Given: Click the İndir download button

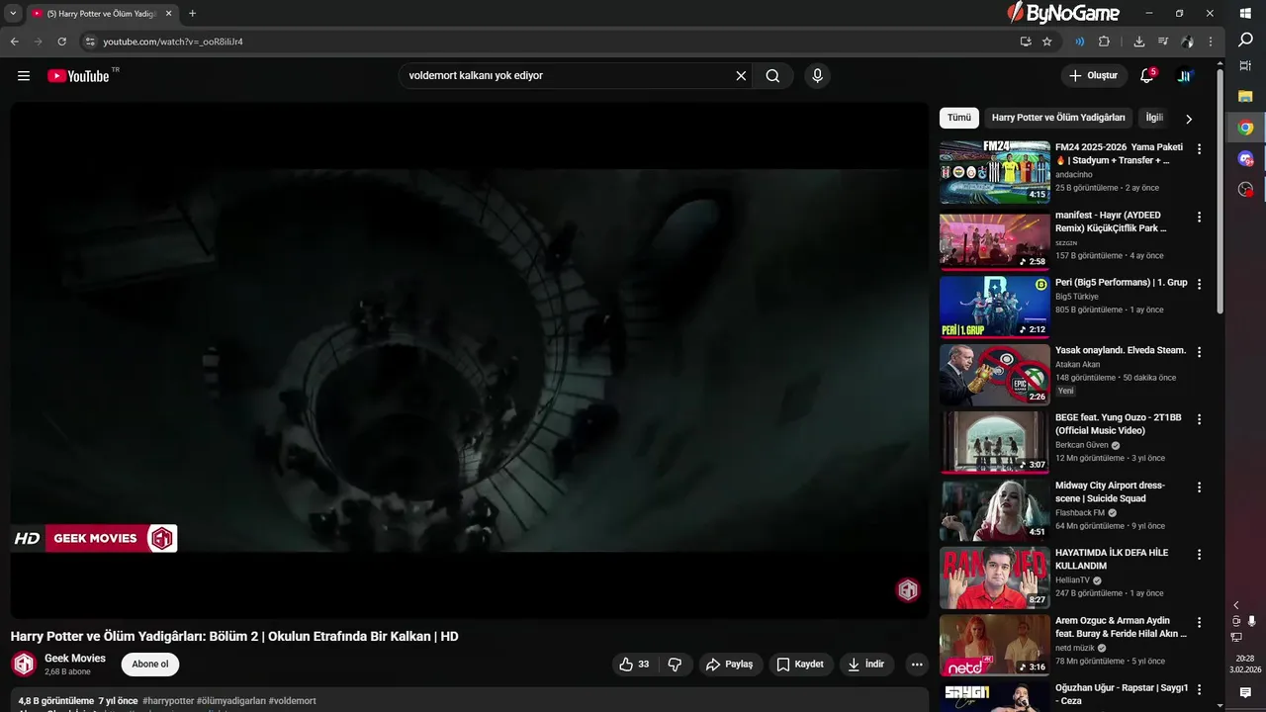Looking at the screenshot, I should pos(866,665).
